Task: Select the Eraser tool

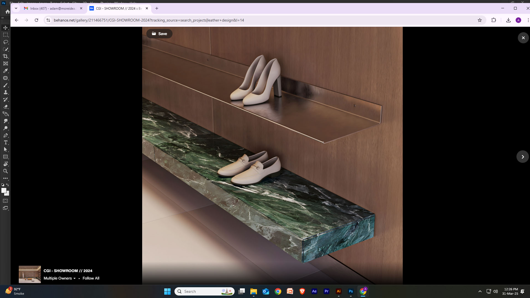Action: pyautogui.click(x=6, y=107)
